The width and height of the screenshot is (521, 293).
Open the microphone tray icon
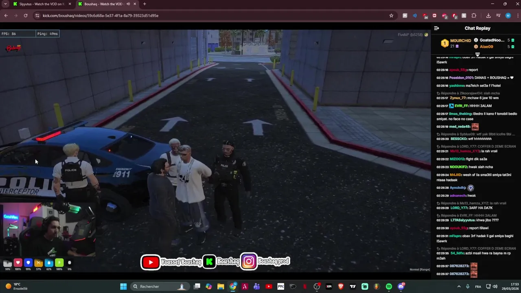point(468,286)
